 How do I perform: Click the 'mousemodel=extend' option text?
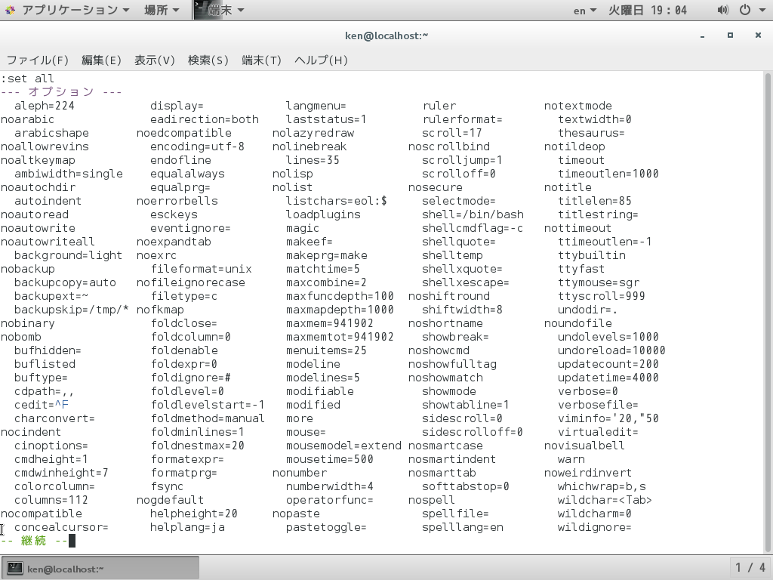(343, 446)
